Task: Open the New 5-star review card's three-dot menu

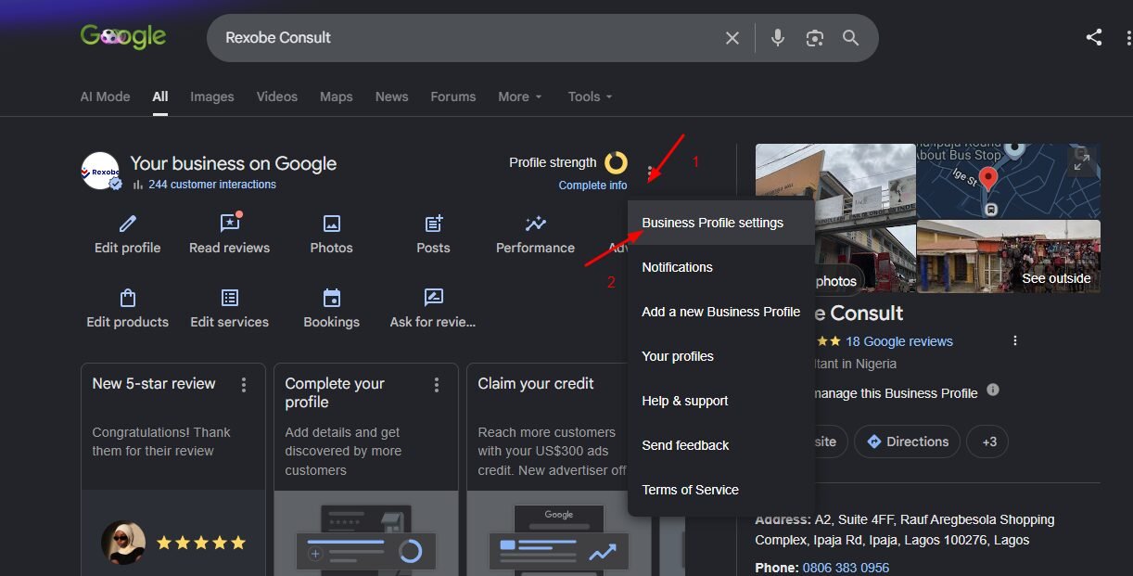Action: (244, 384)
